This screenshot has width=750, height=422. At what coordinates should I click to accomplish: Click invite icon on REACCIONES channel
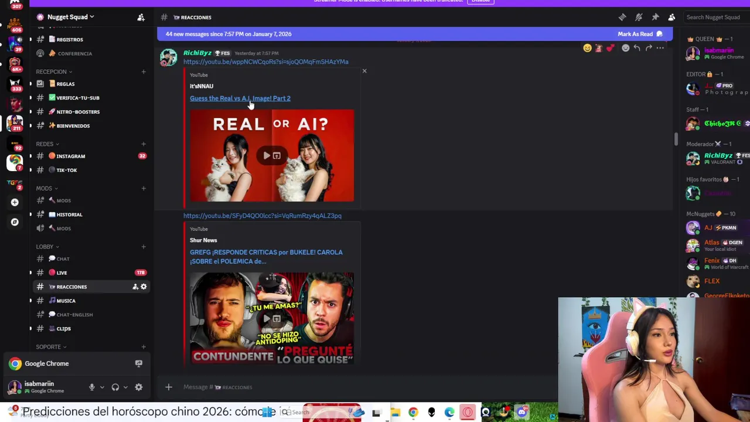(x=135, y=287)
